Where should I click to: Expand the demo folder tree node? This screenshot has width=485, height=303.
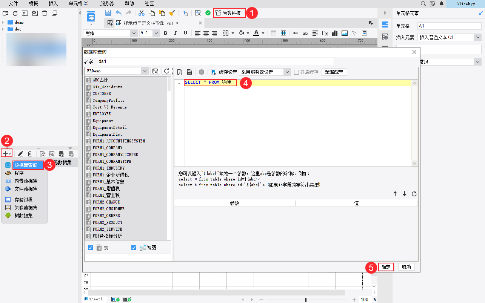pos(3,22)
